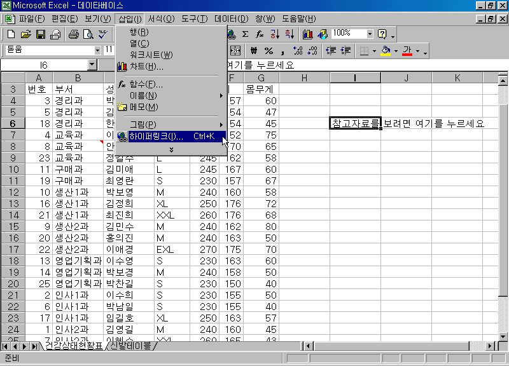Click the New workbook icon
This screenshot has width=509, height=366.
point(11,34)
